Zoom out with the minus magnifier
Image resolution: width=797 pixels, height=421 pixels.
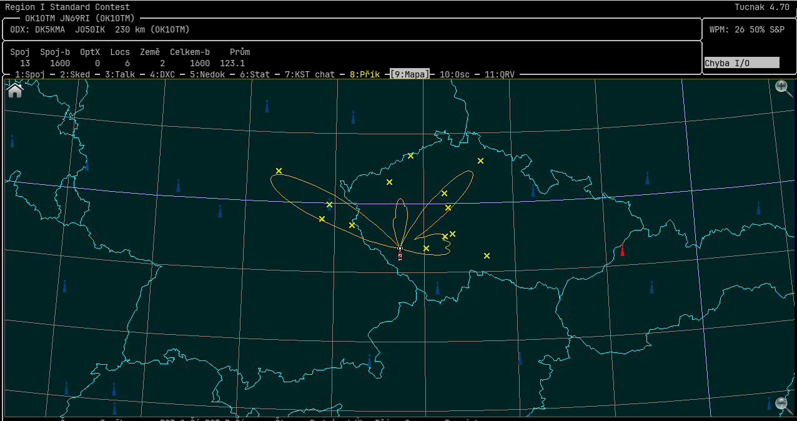783,405
